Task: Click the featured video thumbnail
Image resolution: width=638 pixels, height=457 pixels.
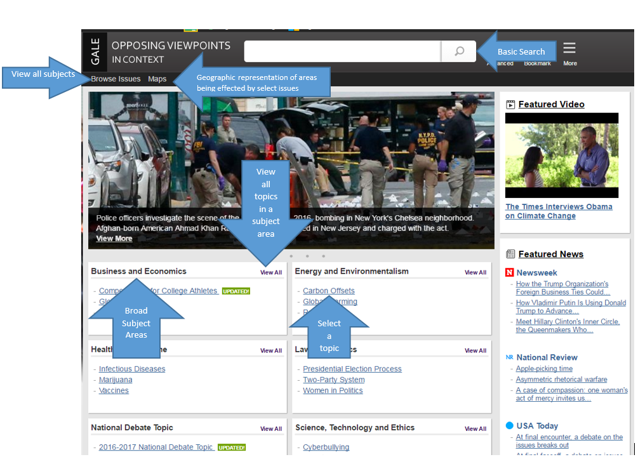Action: [561, 154]
